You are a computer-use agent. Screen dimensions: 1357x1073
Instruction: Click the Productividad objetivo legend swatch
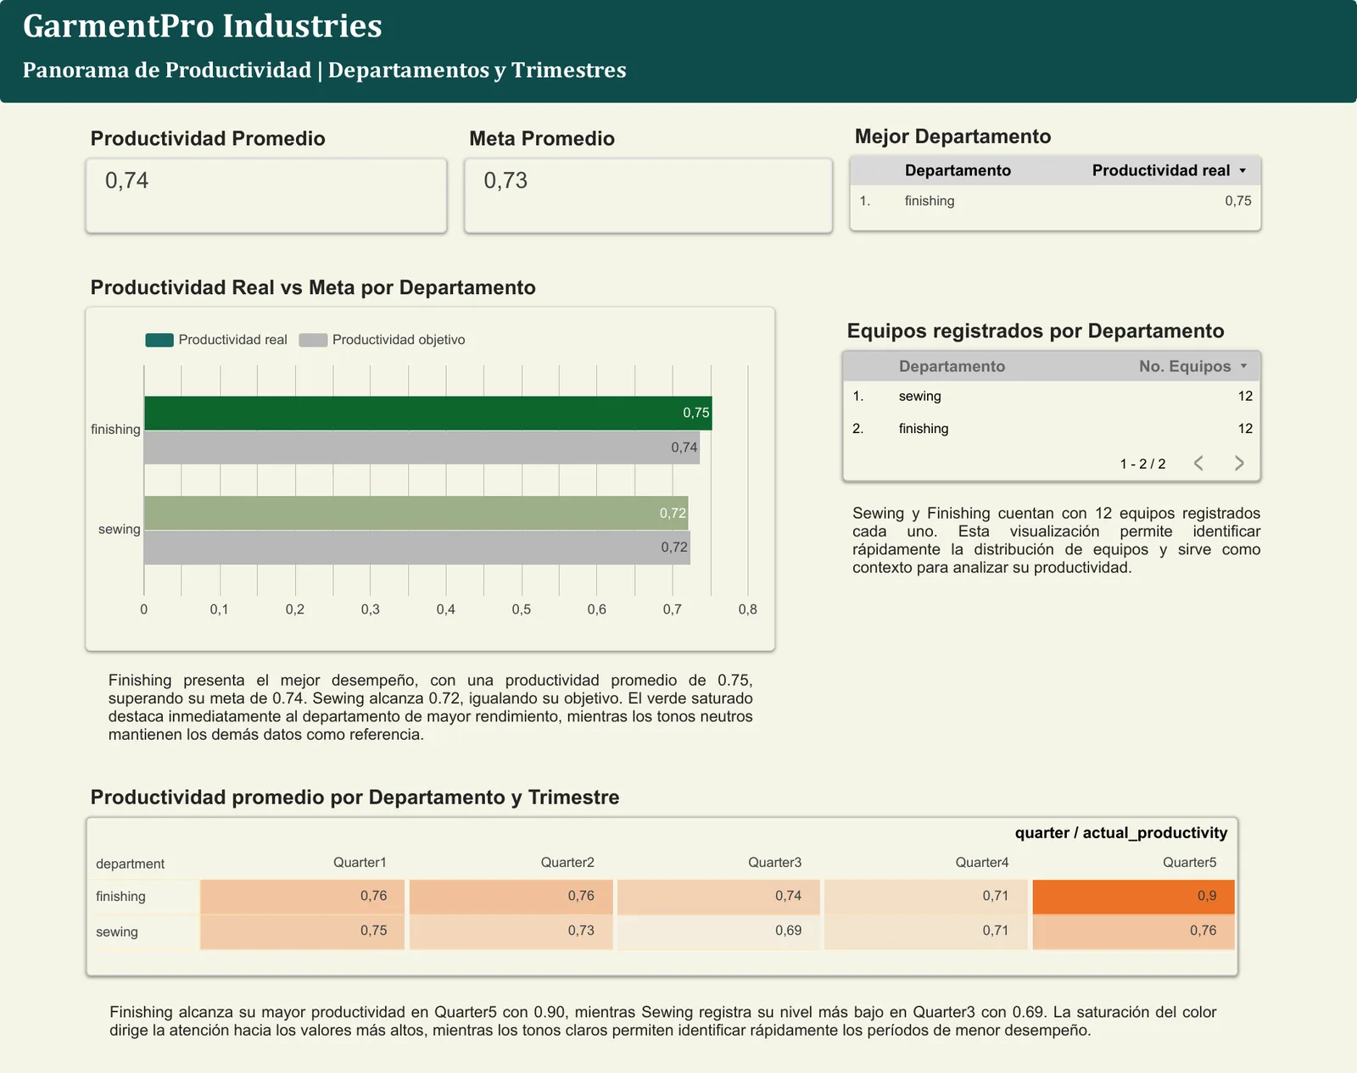pos(313,340)
